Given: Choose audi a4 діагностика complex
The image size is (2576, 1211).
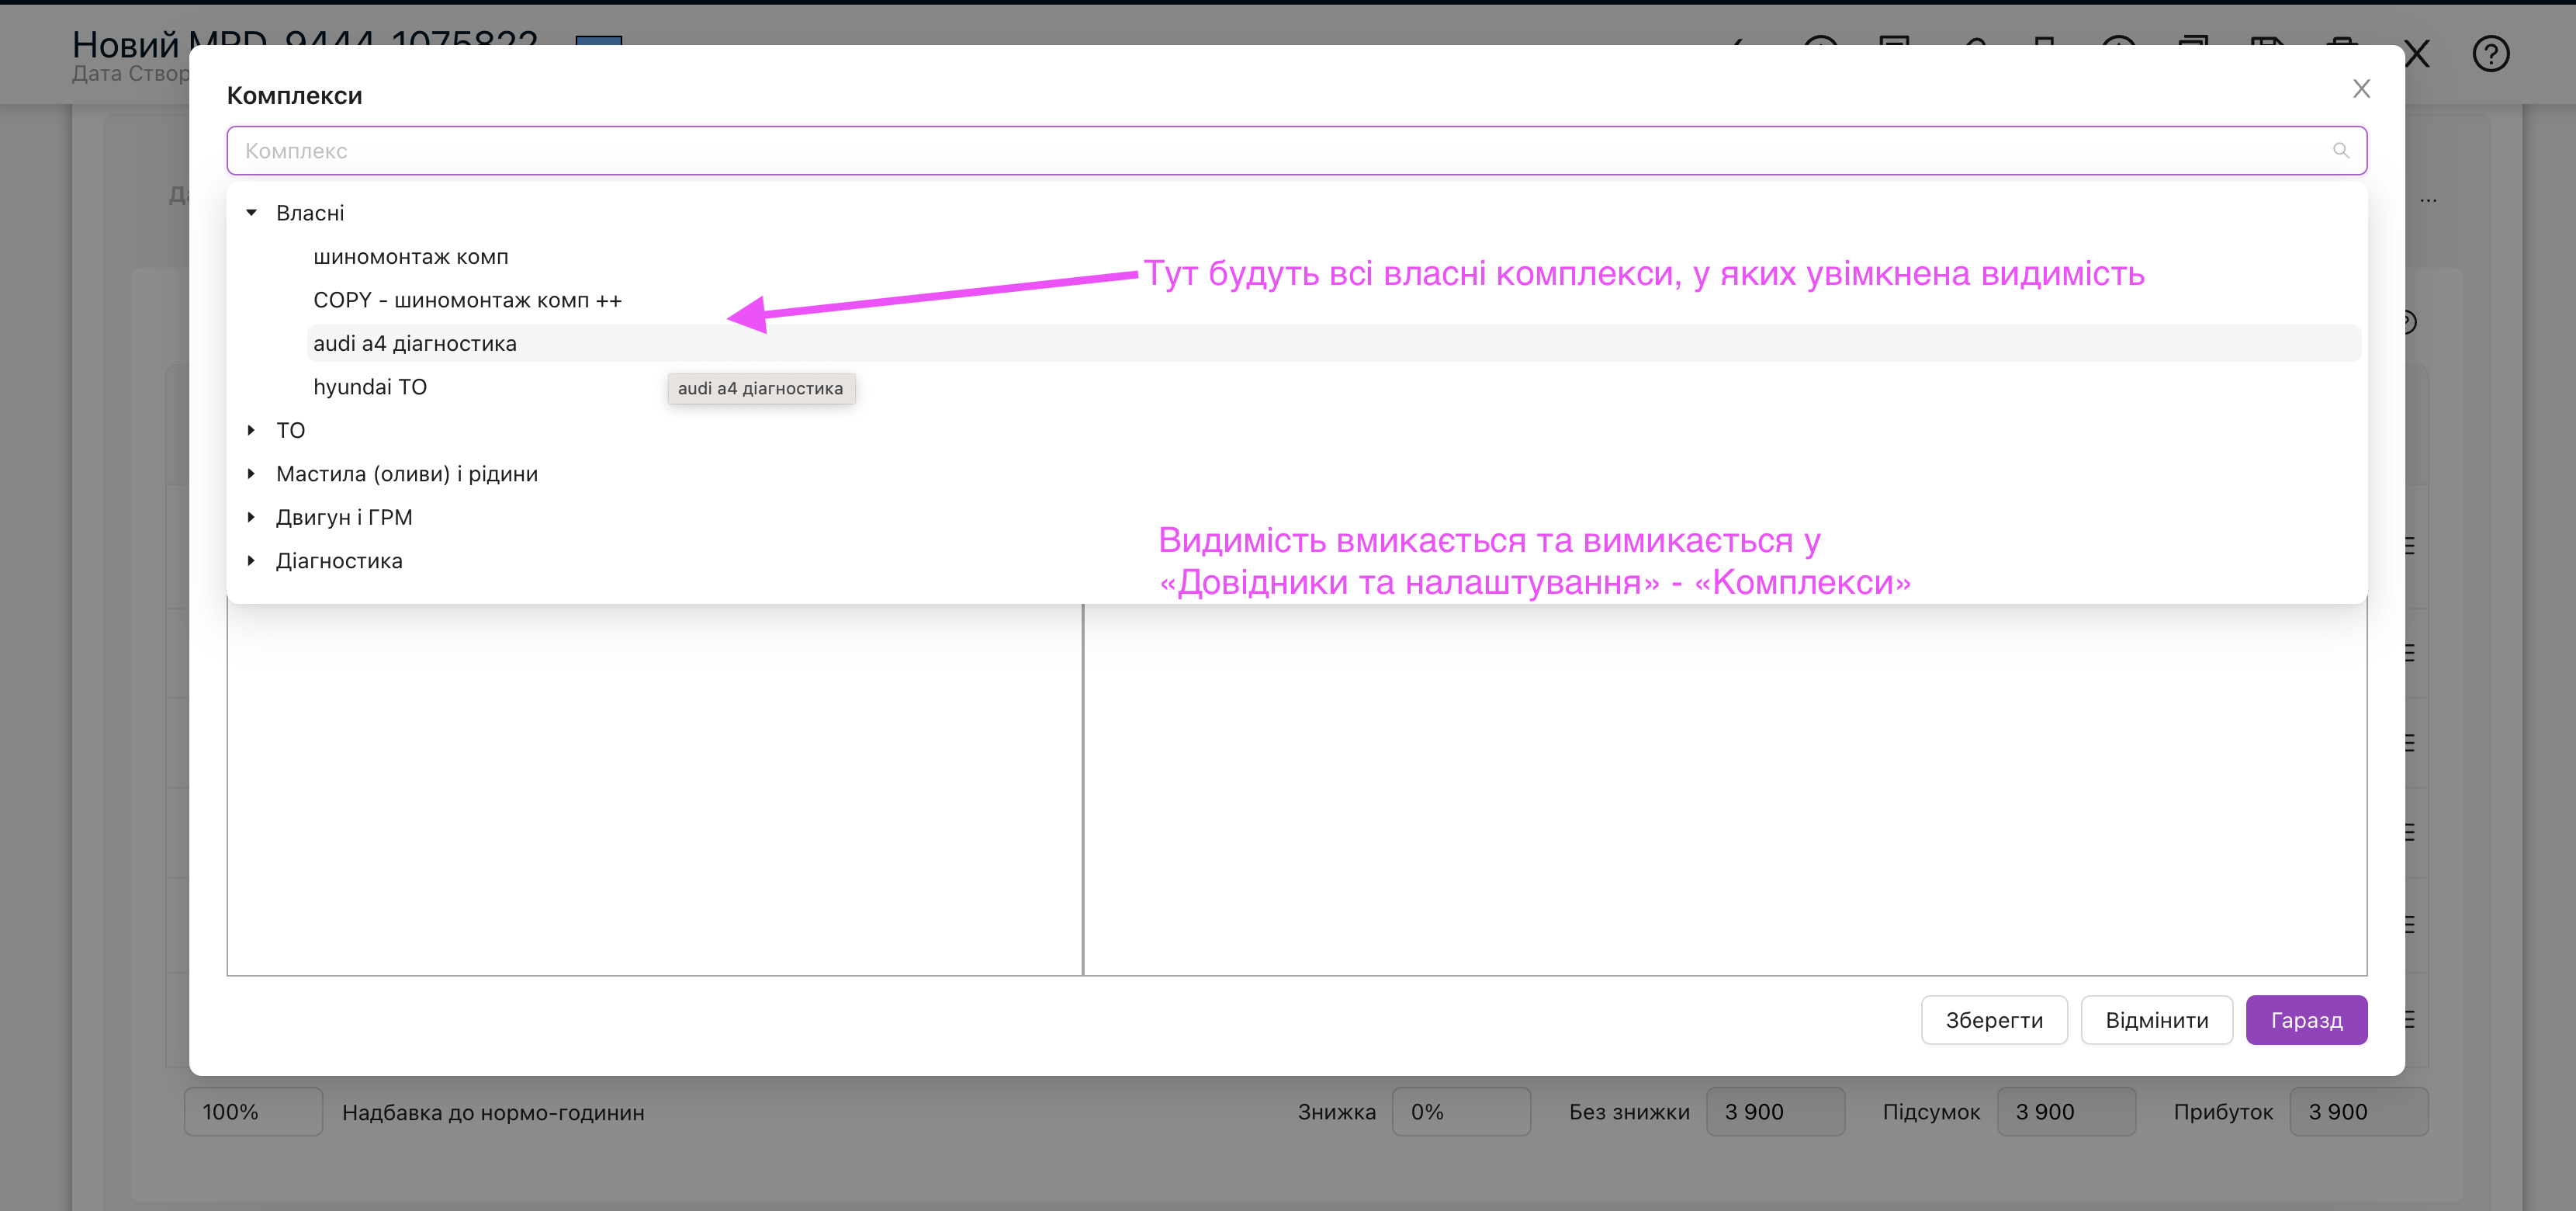Looking at the screenshot, I should tap(415, 343).
